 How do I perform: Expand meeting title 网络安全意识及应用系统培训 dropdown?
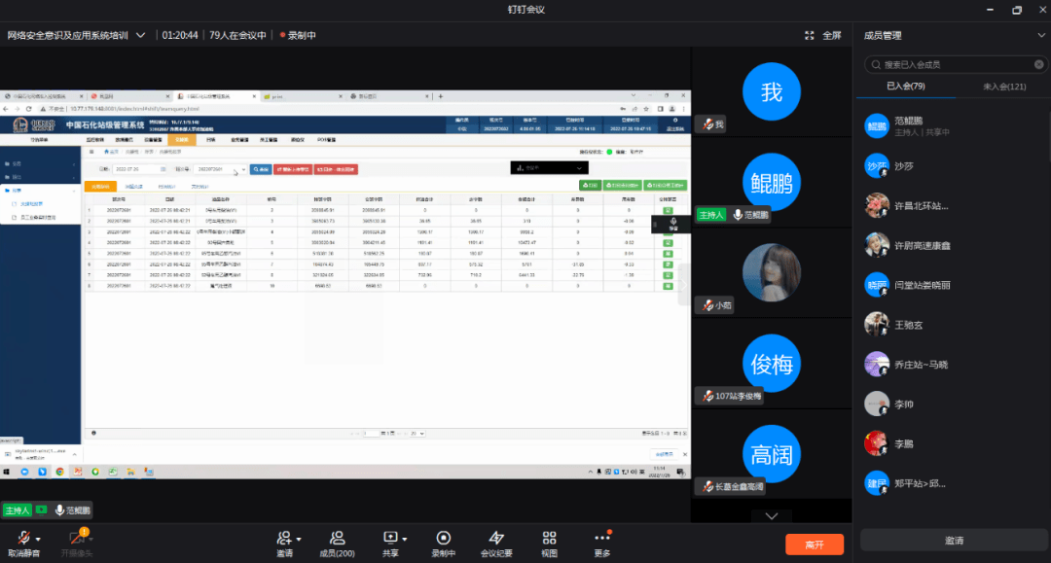click(140, 35)
